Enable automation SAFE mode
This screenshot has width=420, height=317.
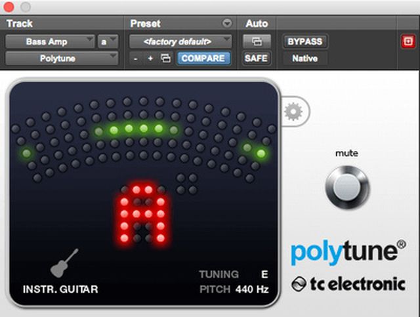click(x=257, y=58)
